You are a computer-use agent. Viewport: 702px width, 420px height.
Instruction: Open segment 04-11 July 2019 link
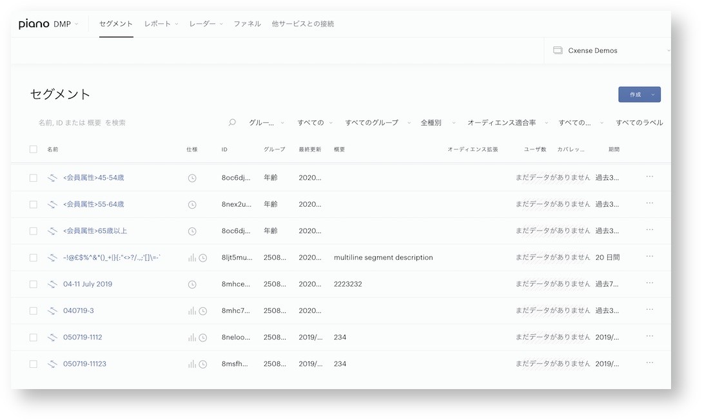pos(88,284)
